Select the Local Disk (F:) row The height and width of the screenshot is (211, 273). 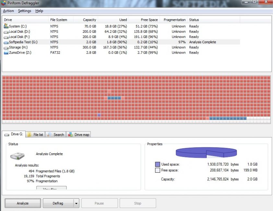[x=121, y=37]
